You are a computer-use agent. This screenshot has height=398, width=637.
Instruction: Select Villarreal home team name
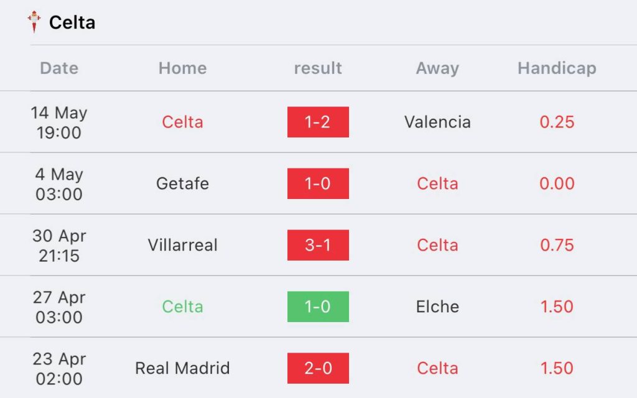point(182,245)
